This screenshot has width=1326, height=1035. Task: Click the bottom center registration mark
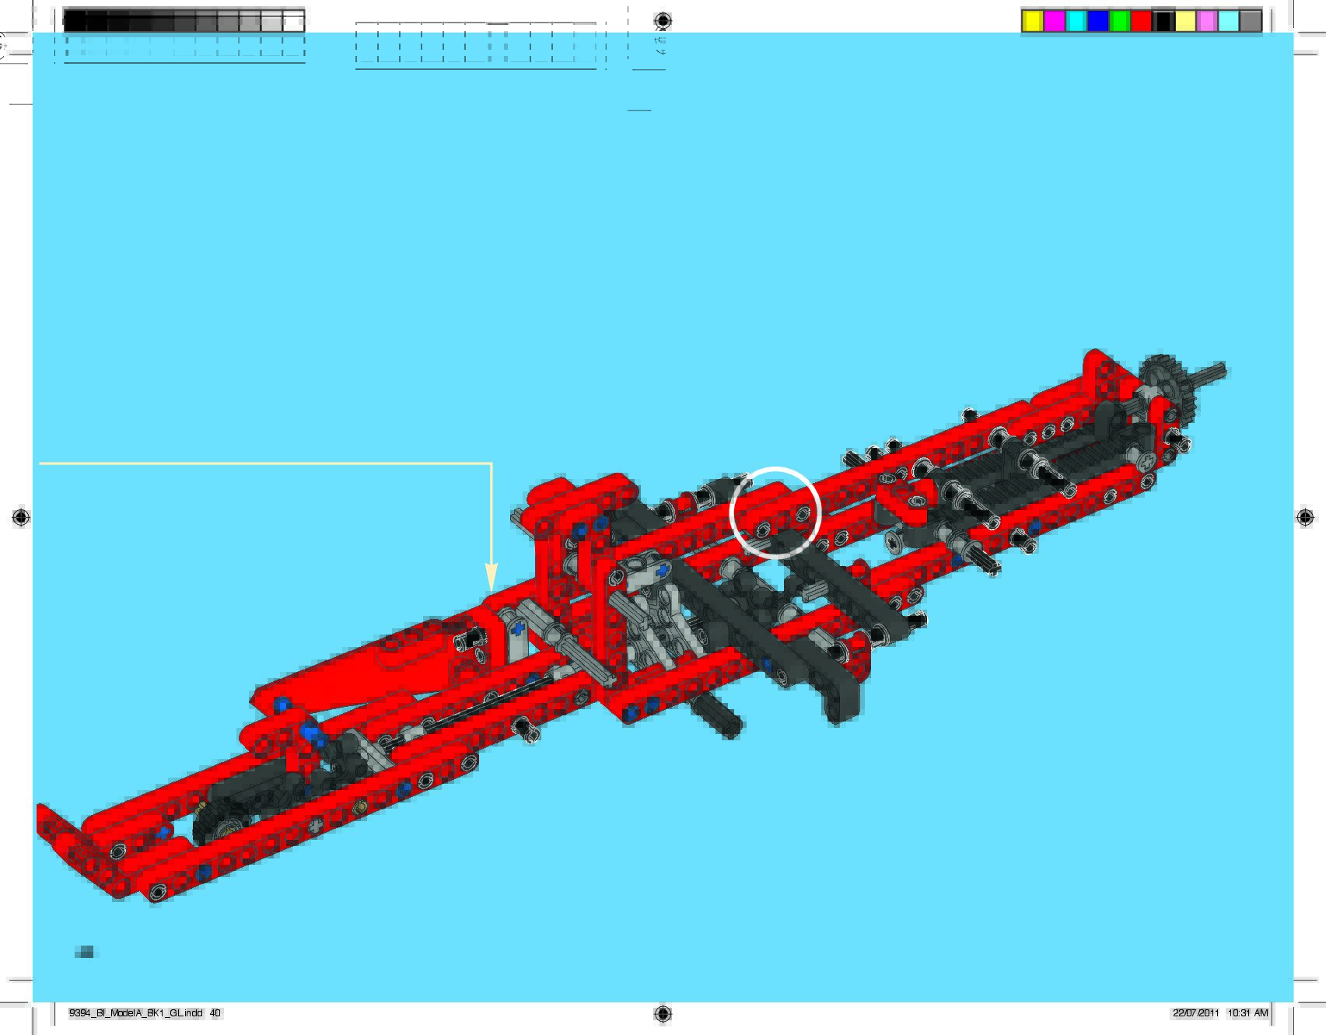663,1013
